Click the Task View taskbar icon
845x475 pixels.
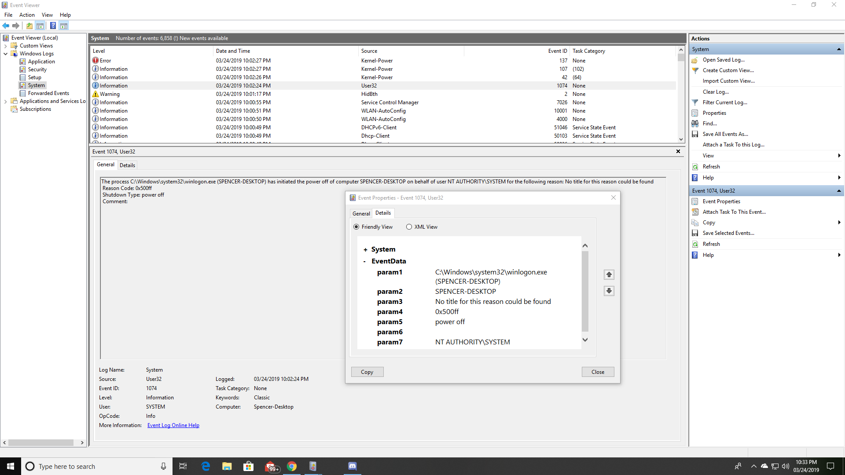[x=183, y=466]
